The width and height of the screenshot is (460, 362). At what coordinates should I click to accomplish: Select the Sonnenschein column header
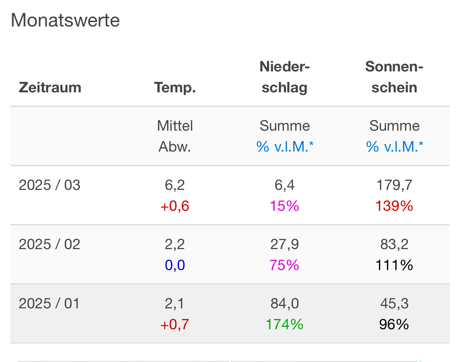(x=394, y=77)
